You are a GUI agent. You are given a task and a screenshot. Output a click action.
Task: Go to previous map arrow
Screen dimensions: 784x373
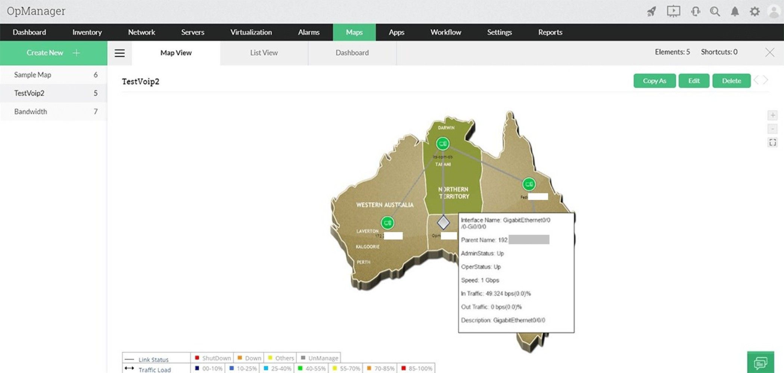coord(756,80)
